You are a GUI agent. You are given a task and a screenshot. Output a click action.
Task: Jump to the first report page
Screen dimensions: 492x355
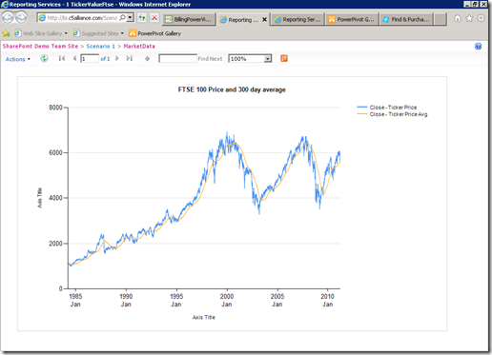tap(62, 58)
